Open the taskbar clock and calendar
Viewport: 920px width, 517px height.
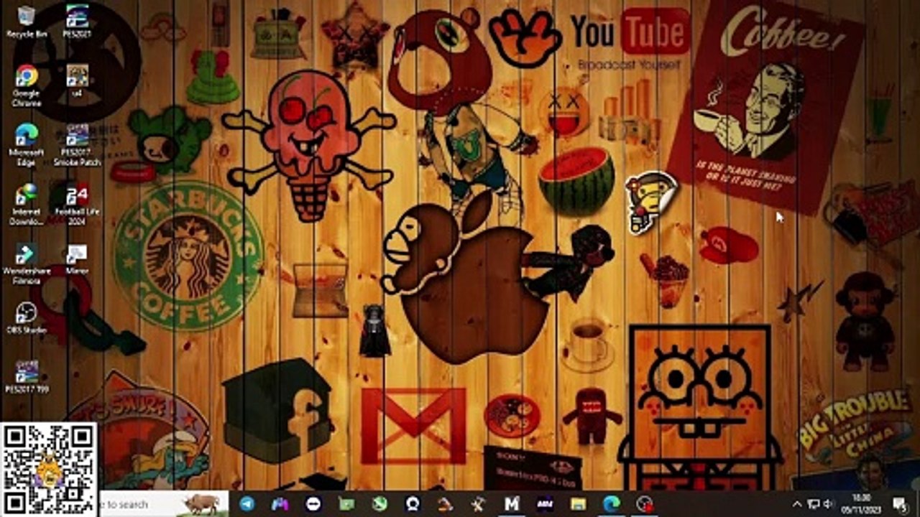(862, 504)
